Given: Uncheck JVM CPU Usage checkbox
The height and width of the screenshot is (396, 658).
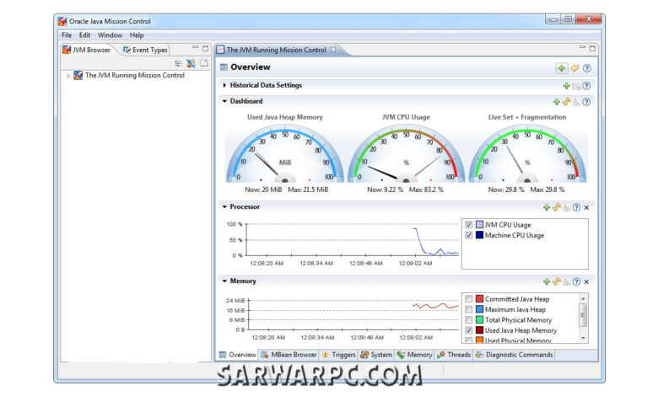Looking at the screenshot, I should 469,225.
